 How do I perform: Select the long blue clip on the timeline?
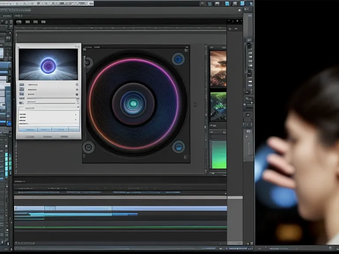(169, 208)
